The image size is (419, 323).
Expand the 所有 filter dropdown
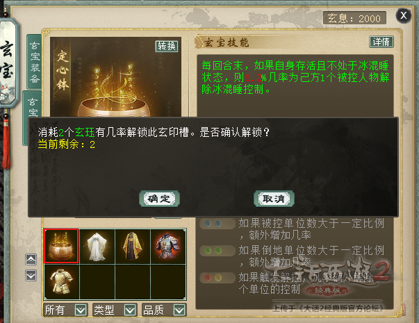coord(65,310)
